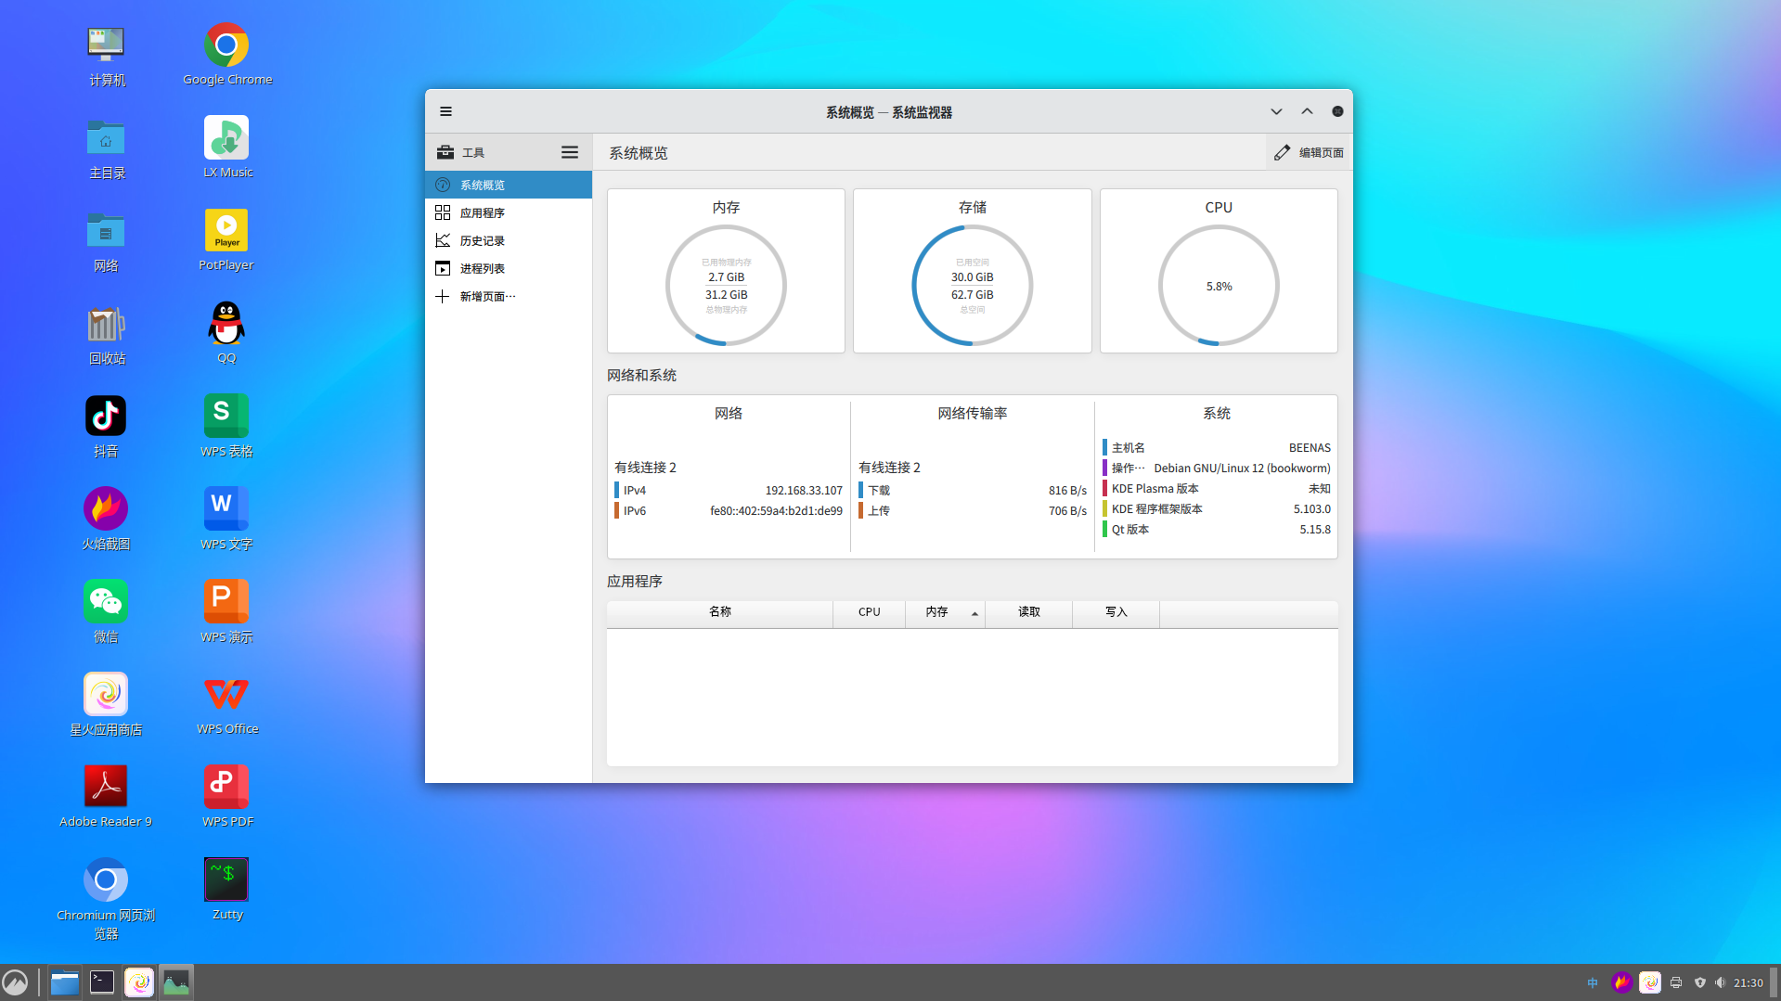Select the Applications page in sidebar
The height and width of the screenshot is (1001, 1781).
click(x=482, y=212)
